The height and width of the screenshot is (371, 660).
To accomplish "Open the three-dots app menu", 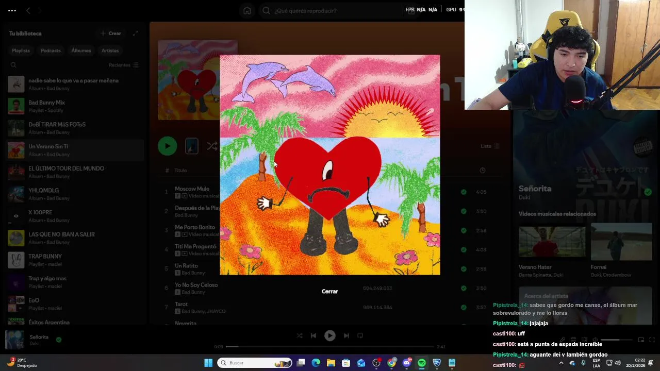I will 12,10.
